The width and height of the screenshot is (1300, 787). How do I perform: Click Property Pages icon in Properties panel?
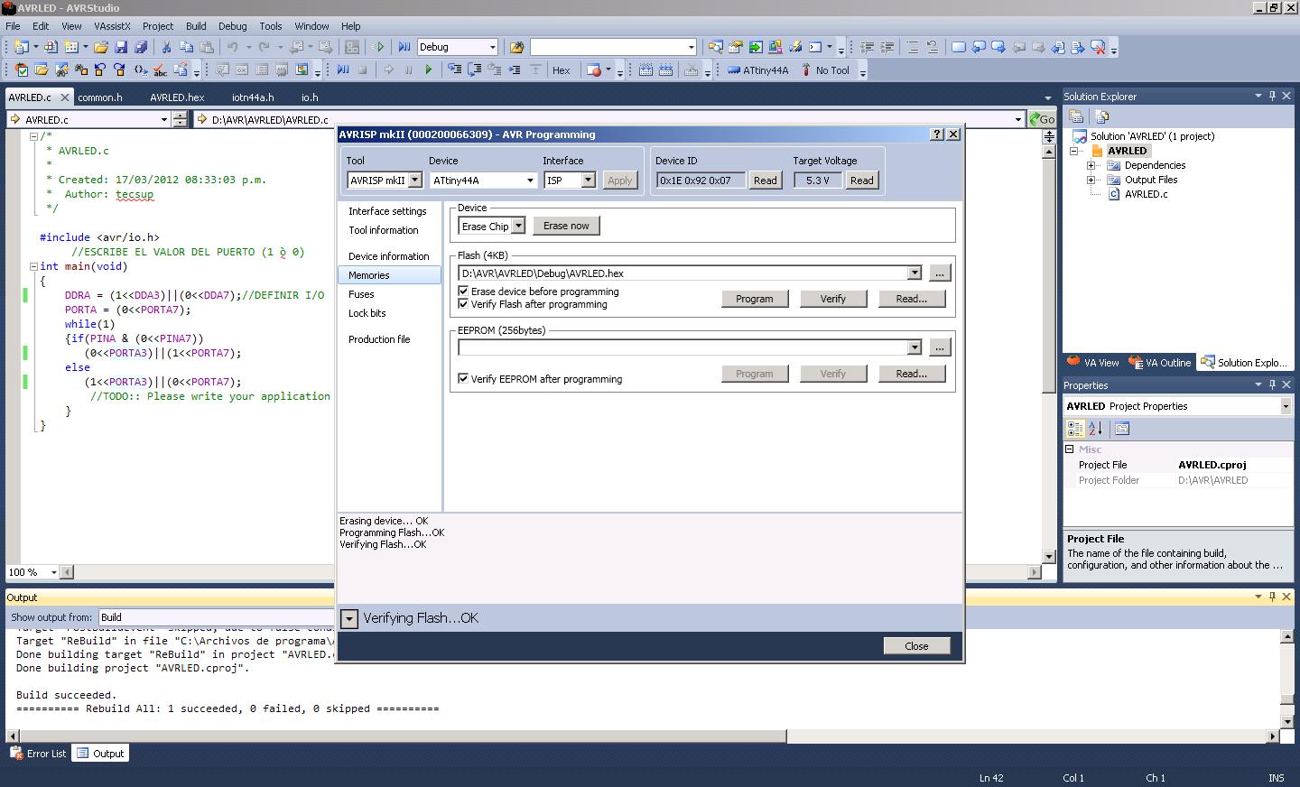pos(1122,429)
